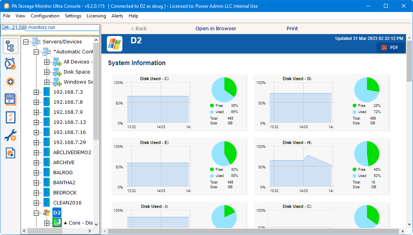Click the Windows logo icon beside D2 header

(115, 44)
